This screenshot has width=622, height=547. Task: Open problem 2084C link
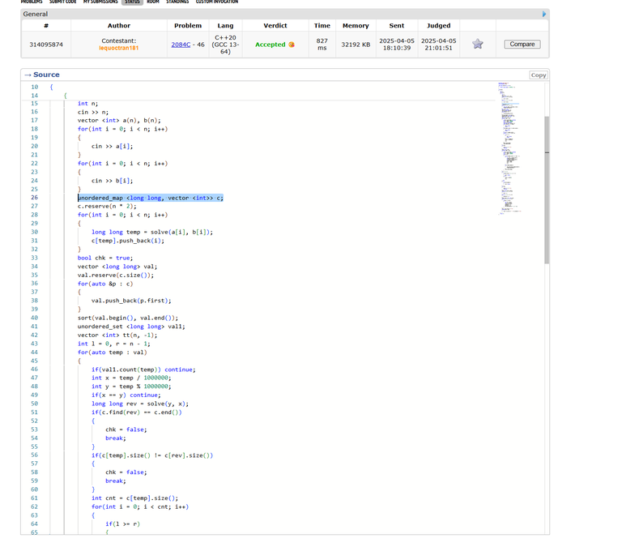click(181, 45)
